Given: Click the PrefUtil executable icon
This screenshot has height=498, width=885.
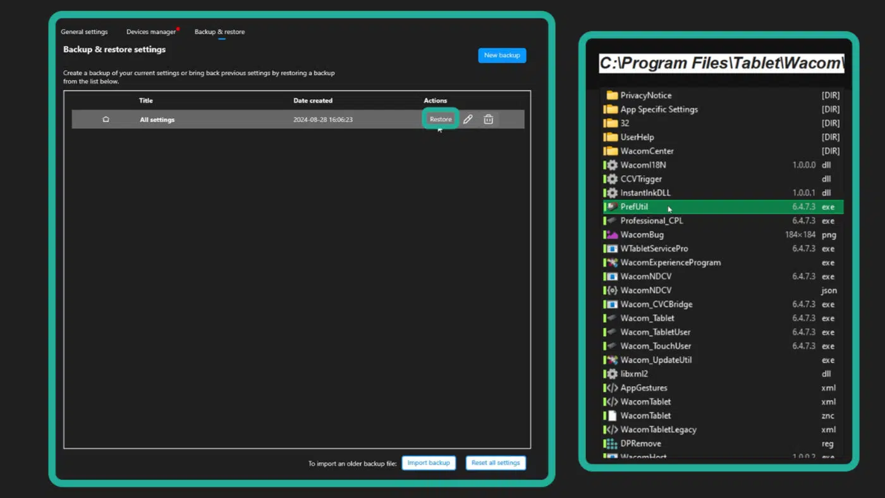Looking at the screenshot, I should pos(611,207).
